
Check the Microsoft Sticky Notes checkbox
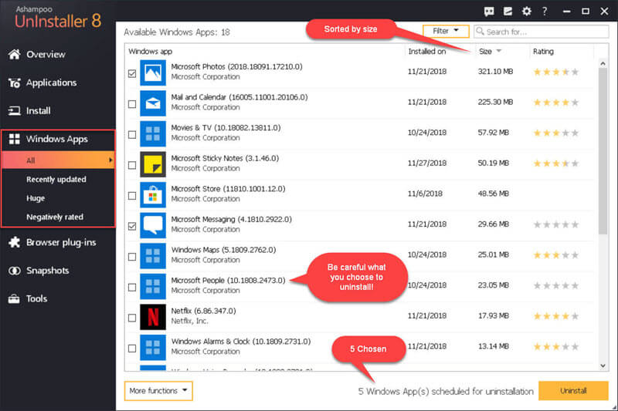click(x=132, y=165)
